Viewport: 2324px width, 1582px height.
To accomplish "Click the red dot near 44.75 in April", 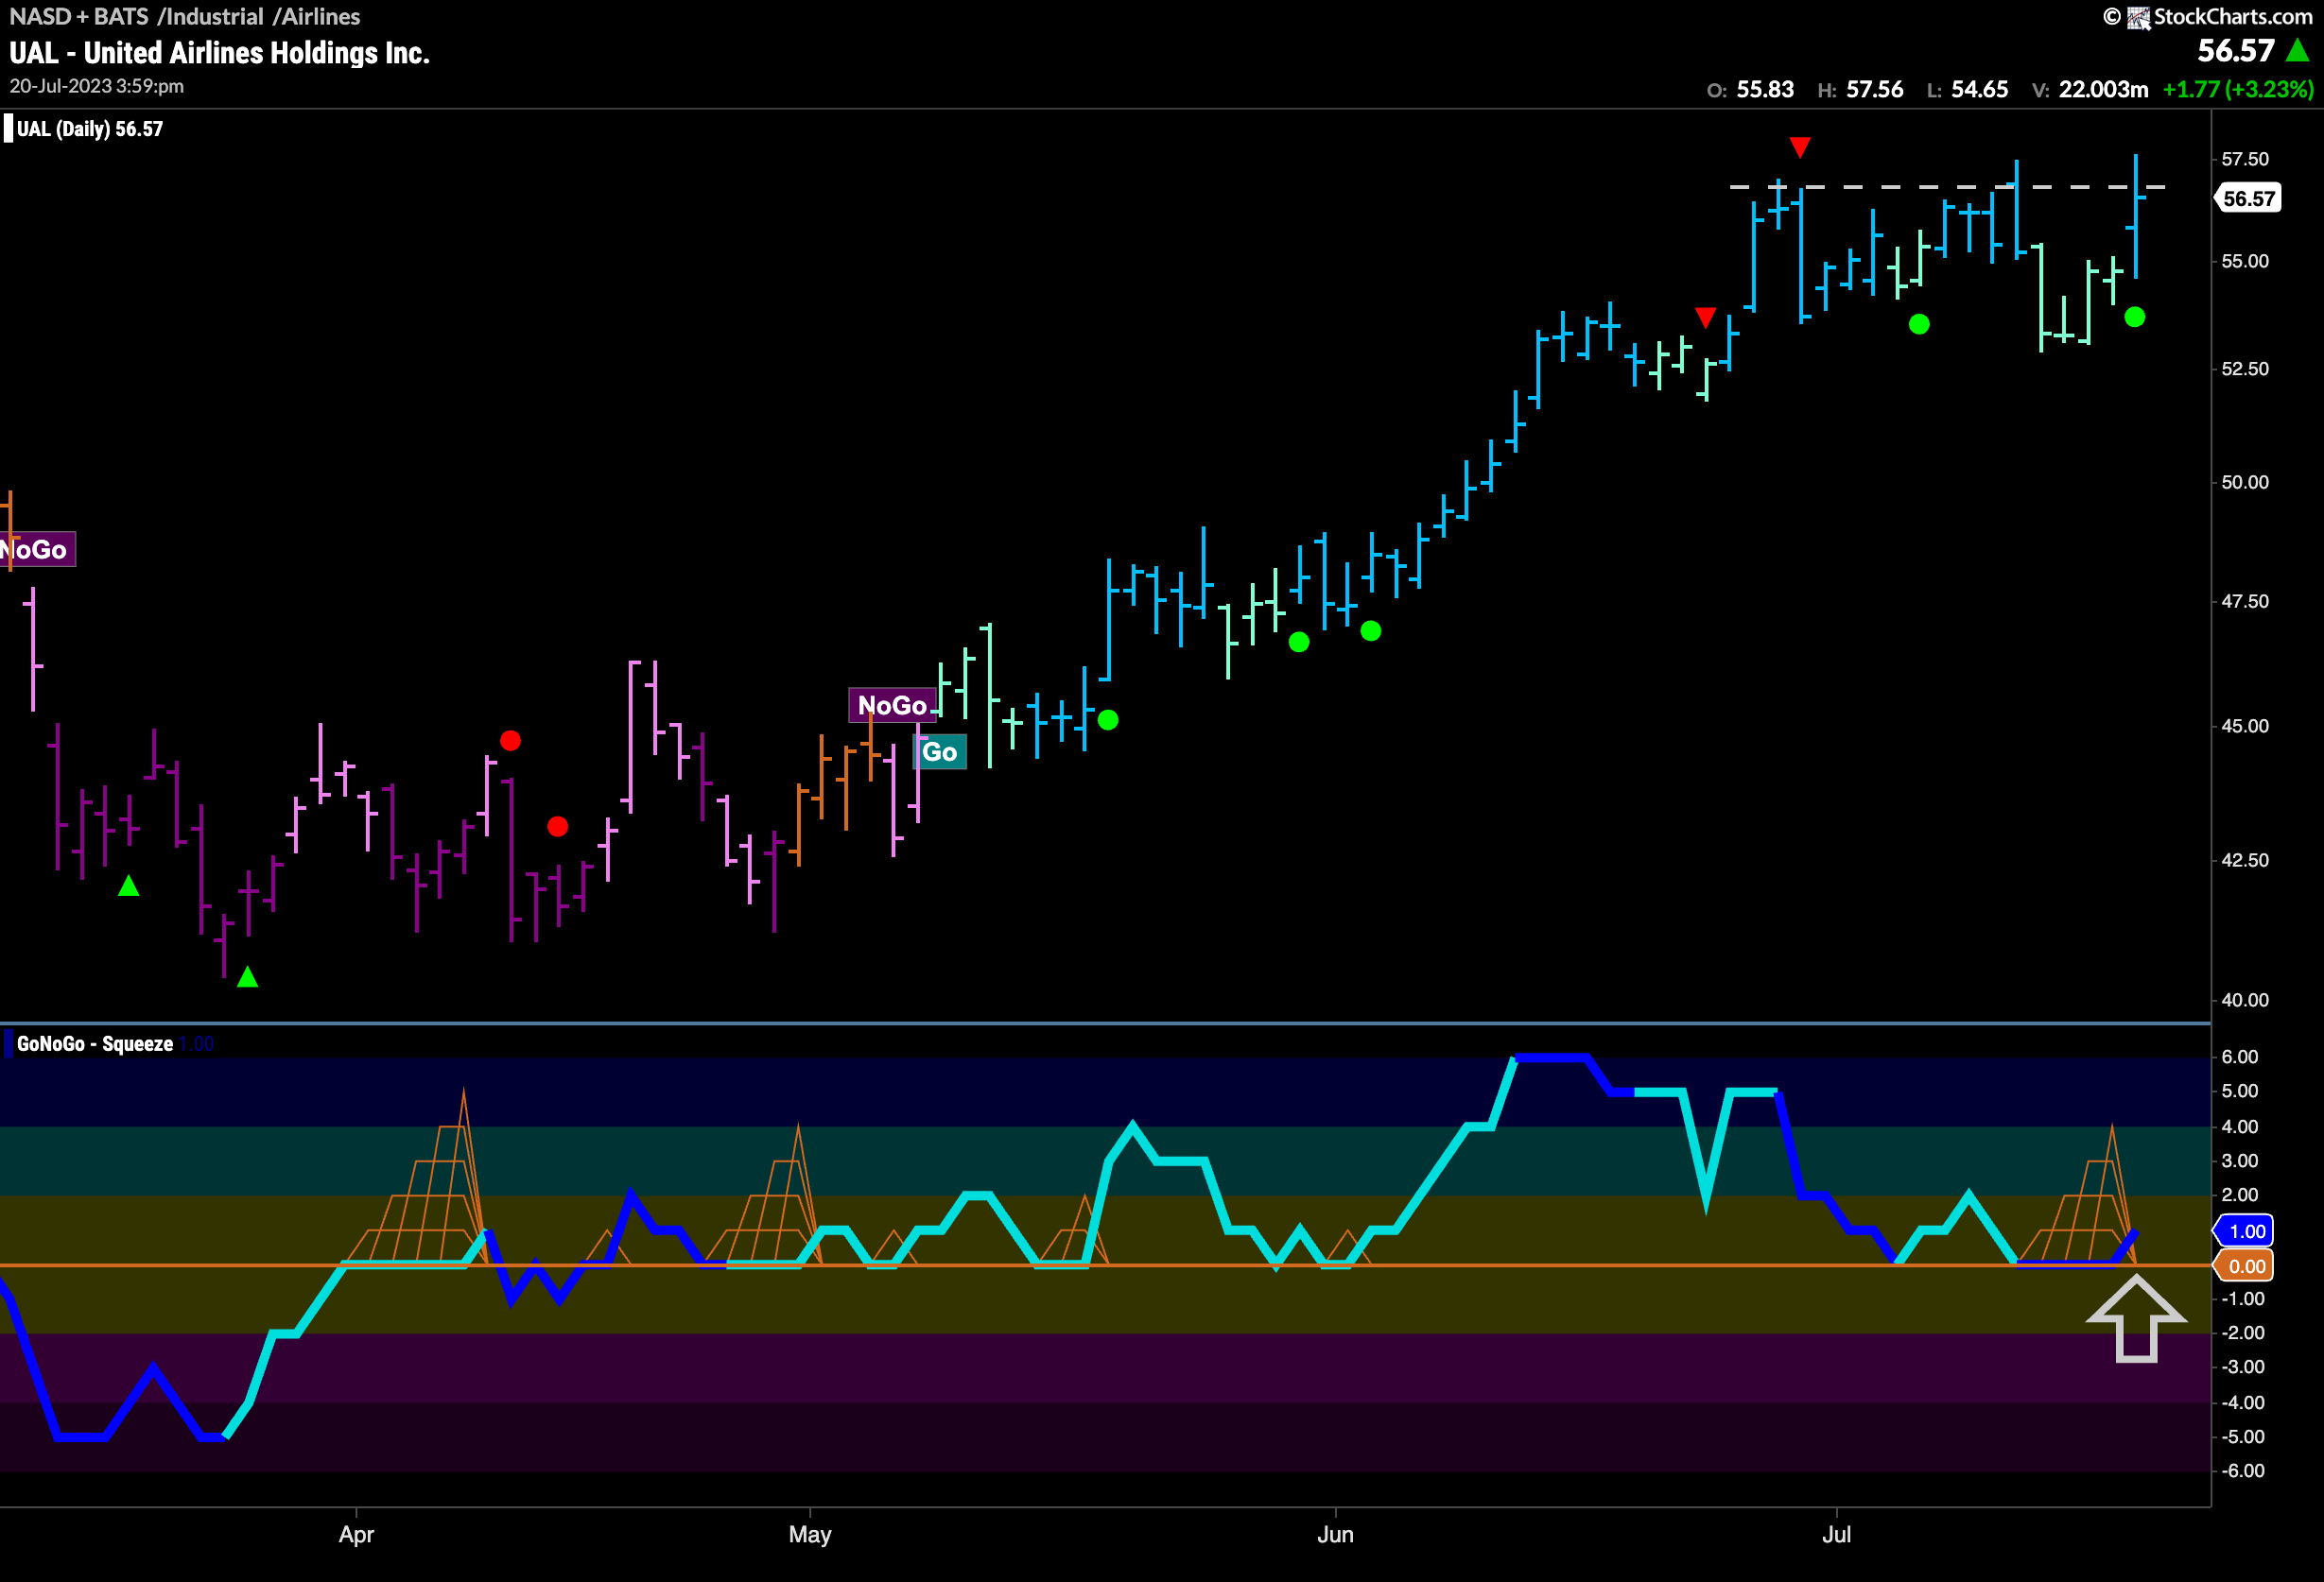I will [x=510, y=741].
